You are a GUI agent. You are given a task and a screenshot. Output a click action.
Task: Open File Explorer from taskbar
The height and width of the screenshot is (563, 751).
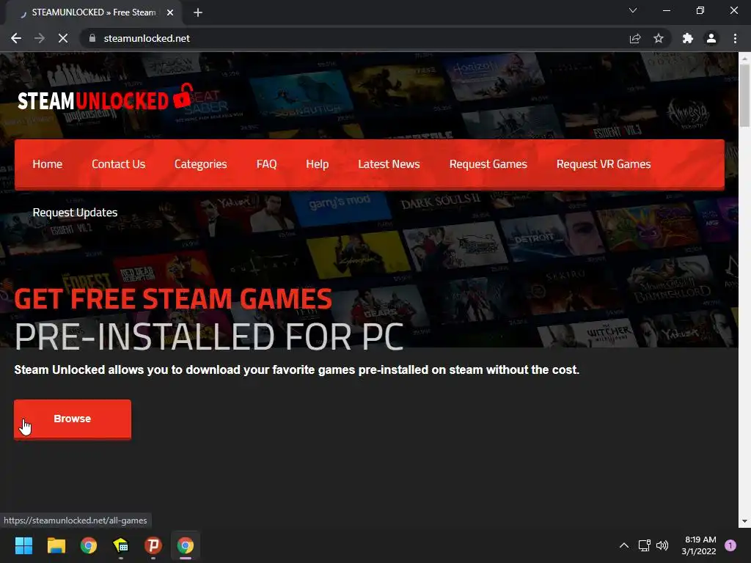pyautogui.click(x=56, y=545)
